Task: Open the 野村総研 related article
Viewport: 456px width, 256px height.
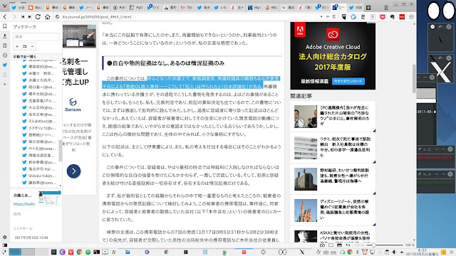Action: 333,179
